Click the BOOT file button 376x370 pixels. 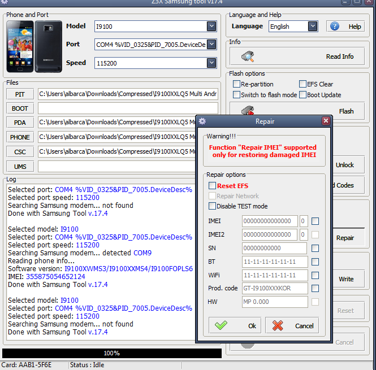pos(20,108)
